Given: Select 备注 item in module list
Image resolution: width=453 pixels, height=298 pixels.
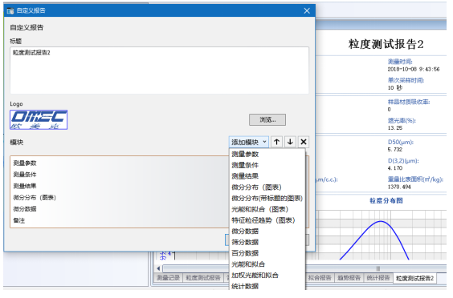Looking at the screenshot, I should pyautogui.click(x=19, y=220).
